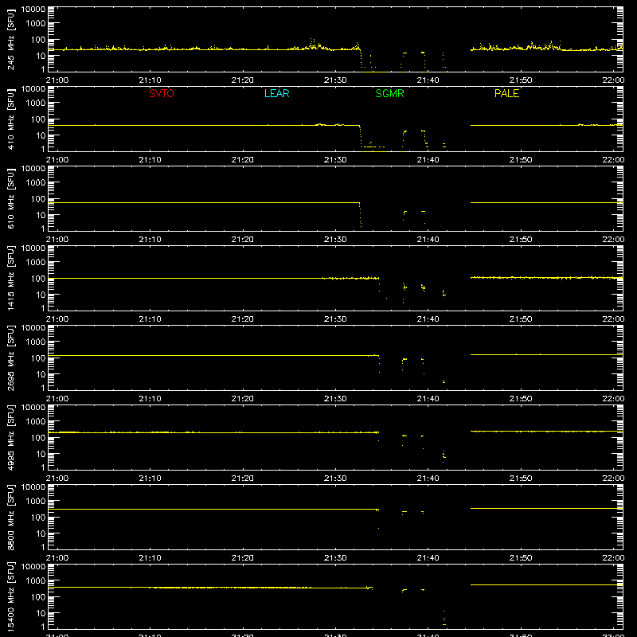Screen dimensions: 637x637
Task: Click the 21:10 label under the 610 MHz panel
Action: (x=150, y=240)
